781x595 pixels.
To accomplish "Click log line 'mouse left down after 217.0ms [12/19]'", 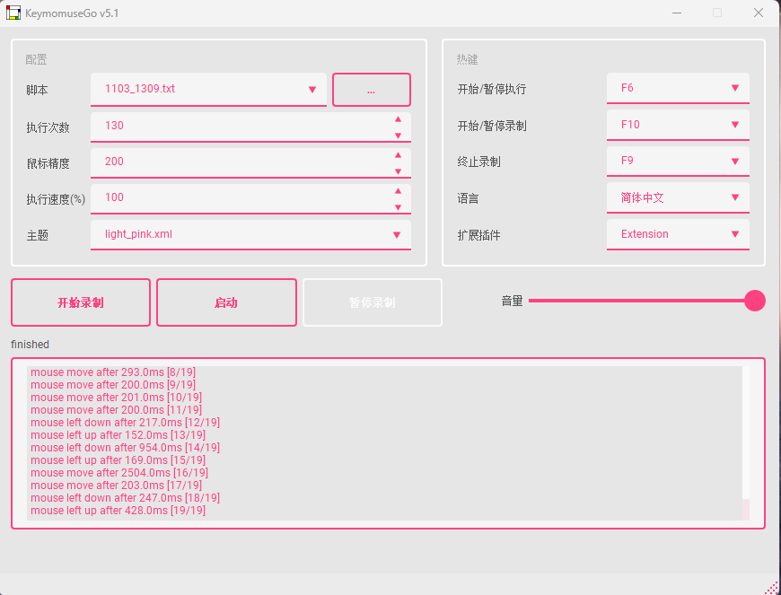I will [125, 423].
